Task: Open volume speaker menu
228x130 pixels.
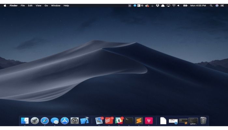Action: tap(178, 6)
